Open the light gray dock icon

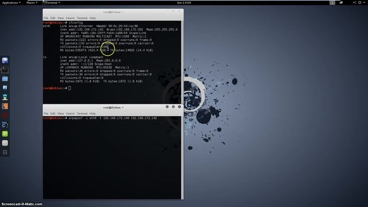click(x=5, y=143)
